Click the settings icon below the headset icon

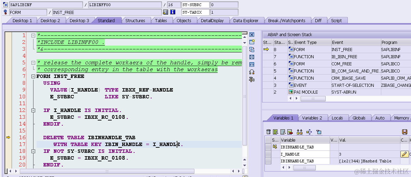pyautogui.click(x=252, y=79)
